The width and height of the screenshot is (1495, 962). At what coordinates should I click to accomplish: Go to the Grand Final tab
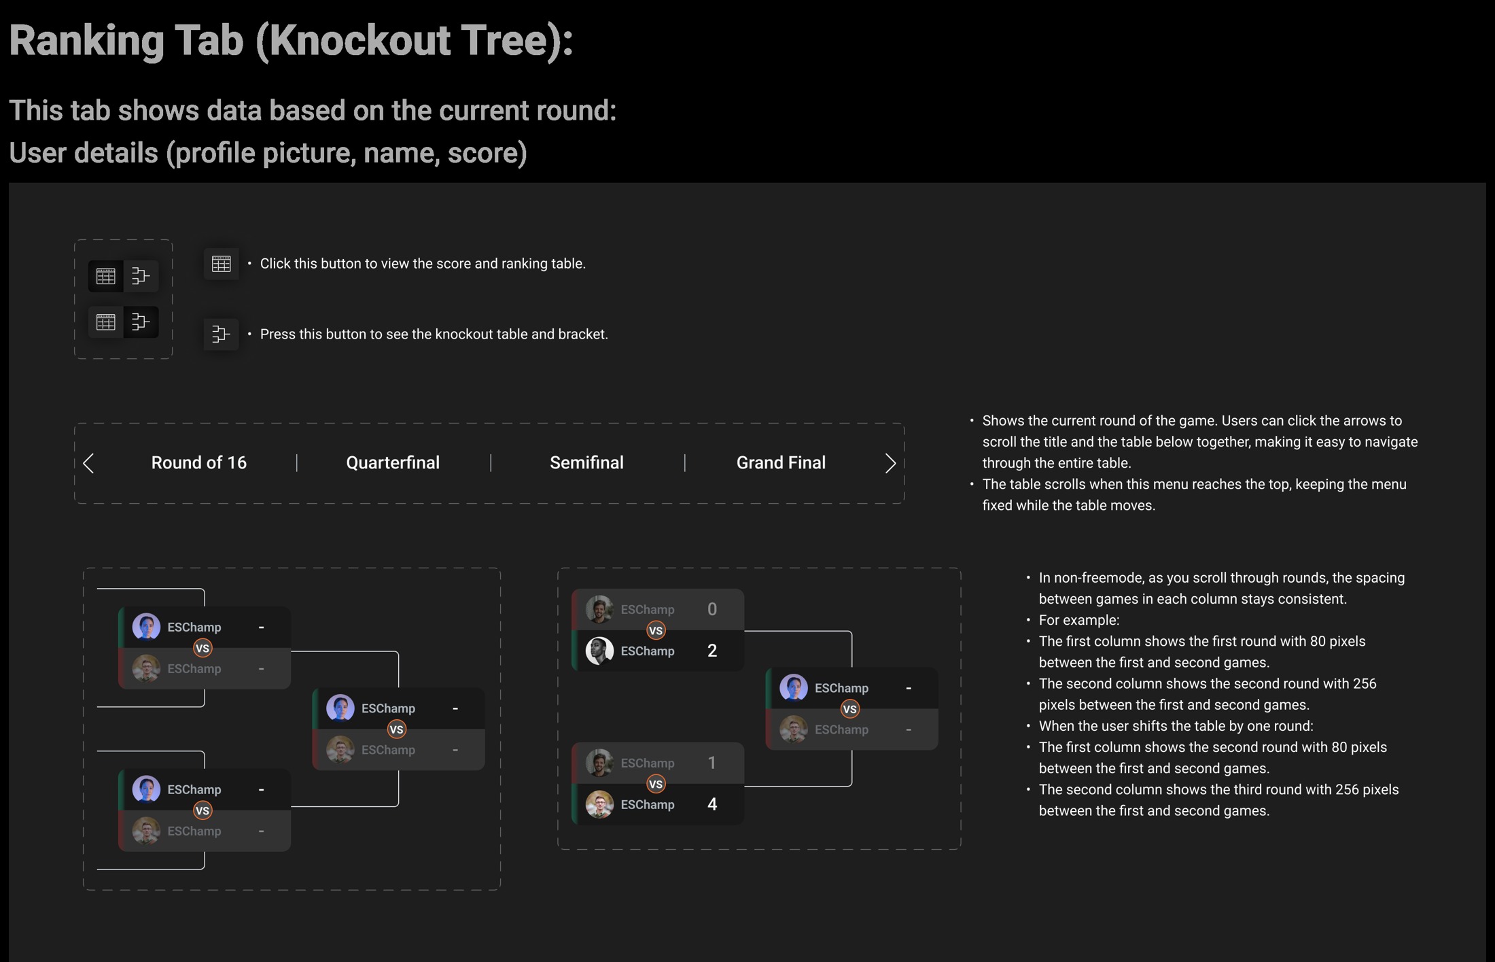coord(781,463)
